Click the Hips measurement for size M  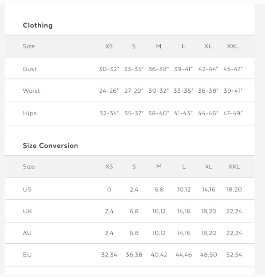pos(158,113)
